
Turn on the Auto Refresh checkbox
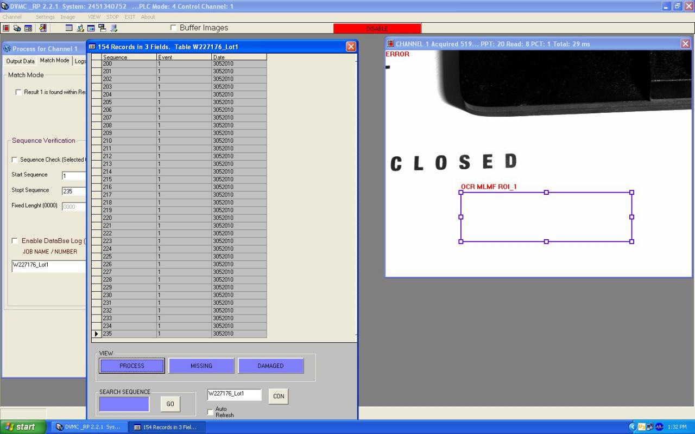tap(211, 412)
